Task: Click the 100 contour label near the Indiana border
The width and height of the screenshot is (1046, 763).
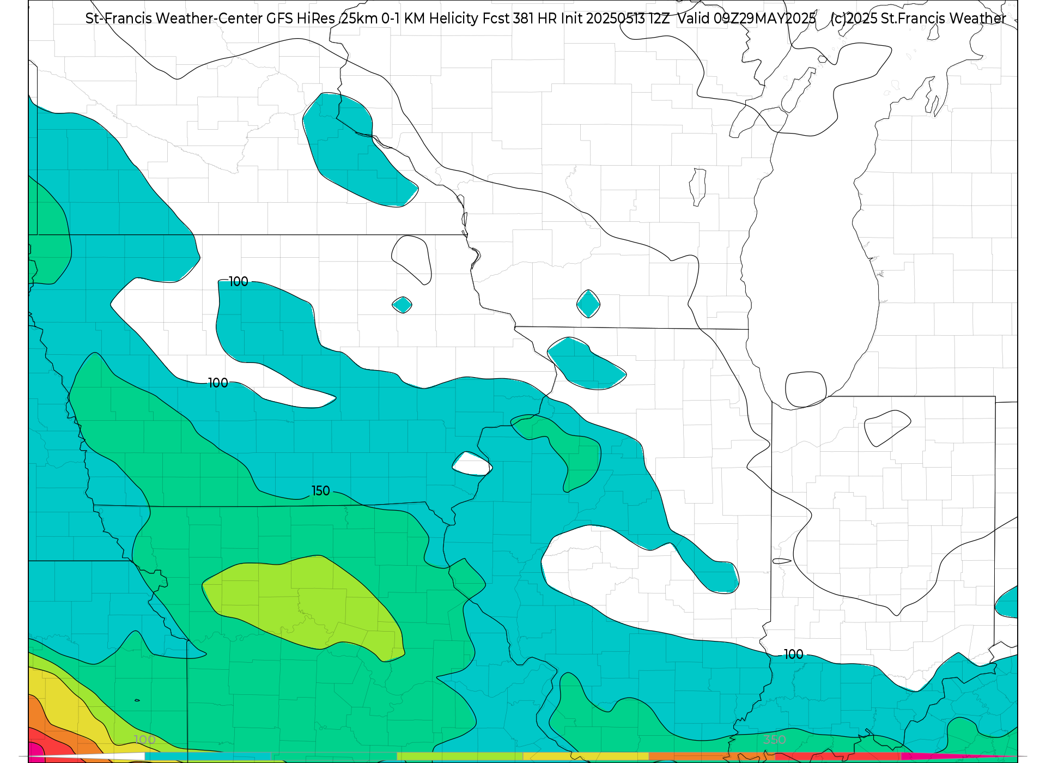Action: point(793,655)
